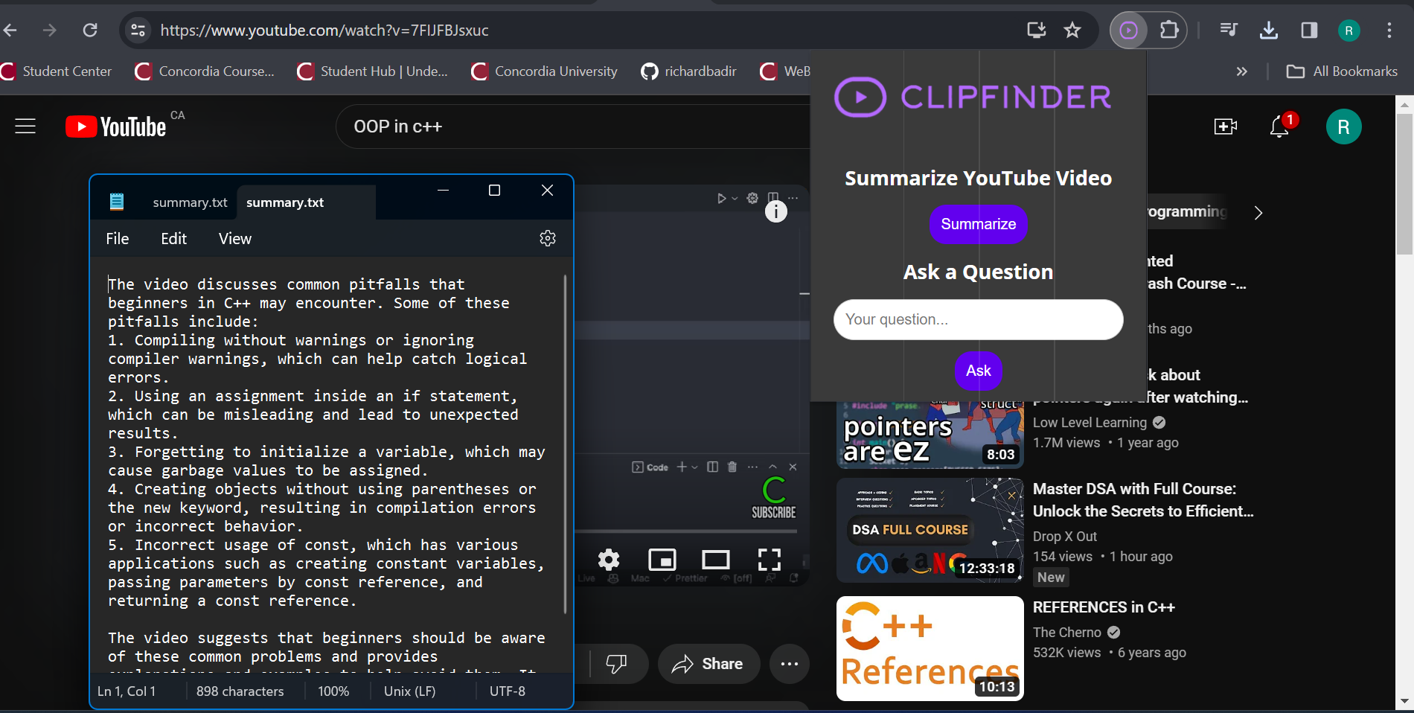Open more actions three dots under video

tap(790, 664)
